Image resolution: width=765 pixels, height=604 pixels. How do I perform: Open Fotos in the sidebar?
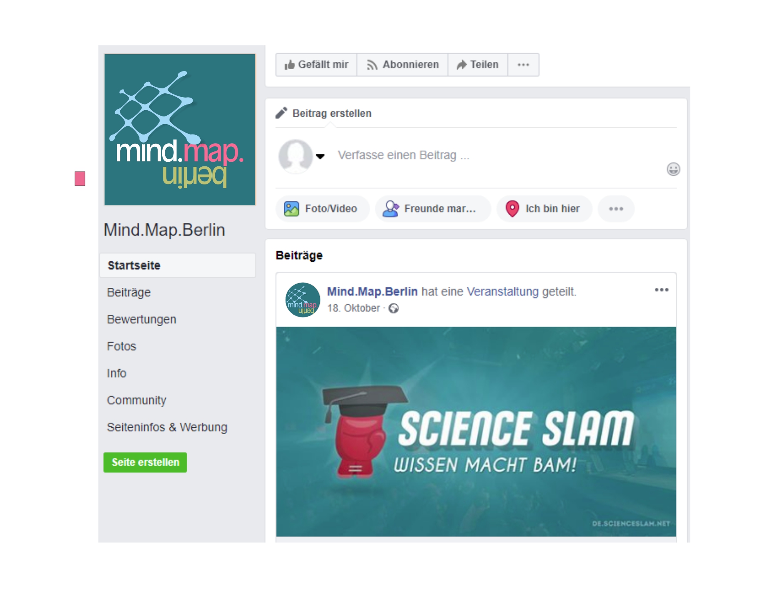[x=121, y=346]
